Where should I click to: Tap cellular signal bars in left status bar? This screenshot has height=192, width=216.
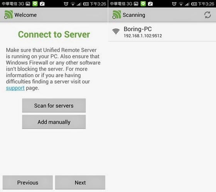click(79, 4)
